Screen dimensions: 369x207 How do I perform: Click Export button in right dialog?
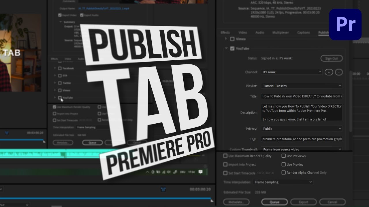[303, 202]
